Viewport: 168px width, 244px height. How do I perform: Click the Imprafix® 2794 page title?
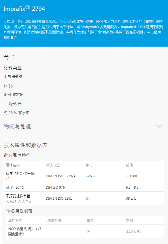[24, 9]
